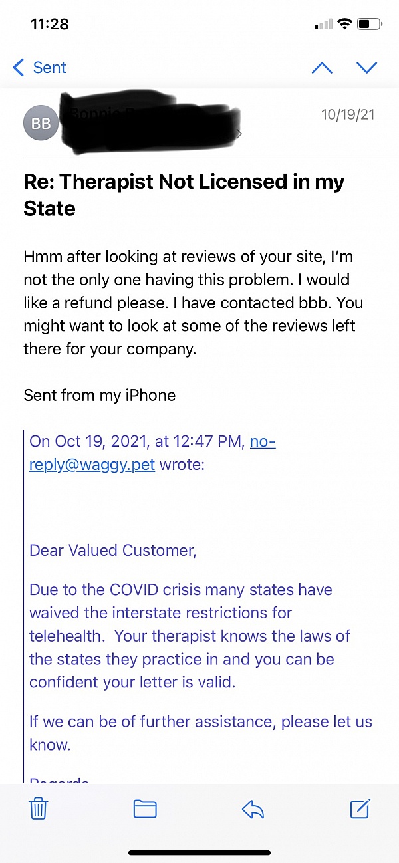This screenshot has height=863, width=399.
Task: Show previous message with up arrow
Action: 322,68
